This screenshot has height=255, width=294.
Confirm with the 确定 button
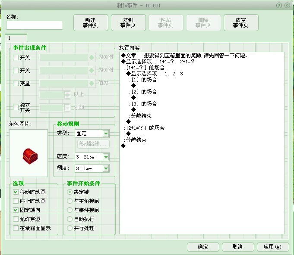pyautogui.click(x=203, y=247)
